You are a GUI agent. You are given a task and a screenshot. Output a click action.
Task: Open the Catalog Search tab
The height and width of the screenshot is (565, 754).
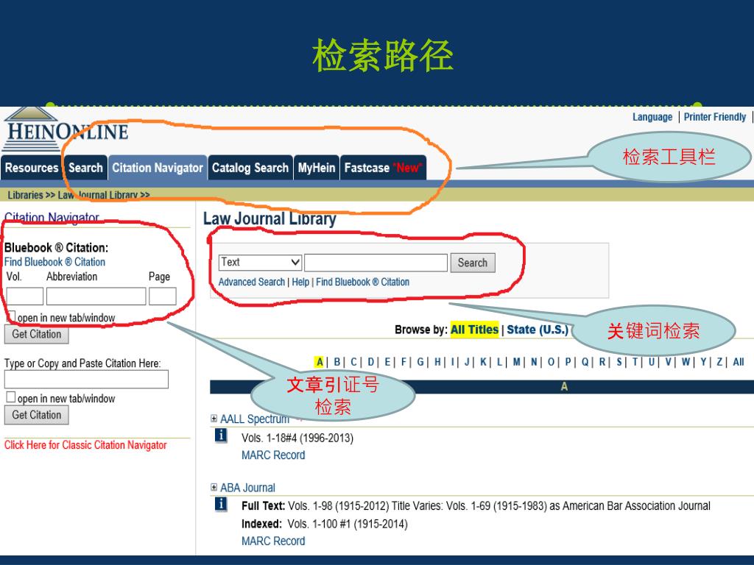coord(250,168)
